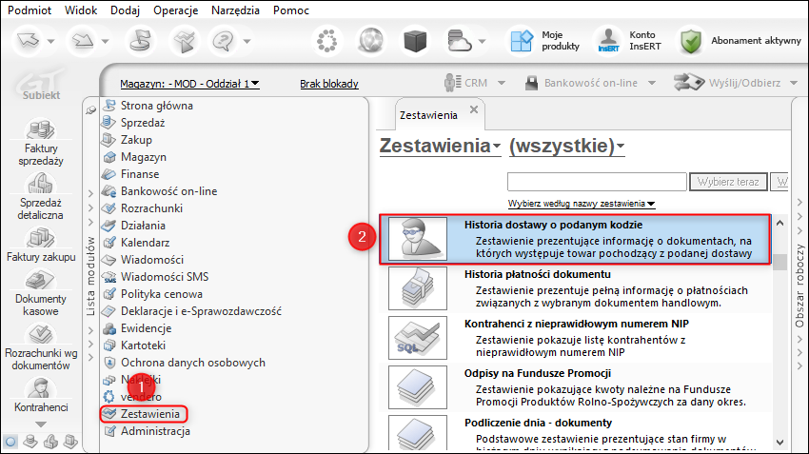Click the back arrow toolbar icon
This screenshot has width=809, height=454.
[x=29, y=40]
